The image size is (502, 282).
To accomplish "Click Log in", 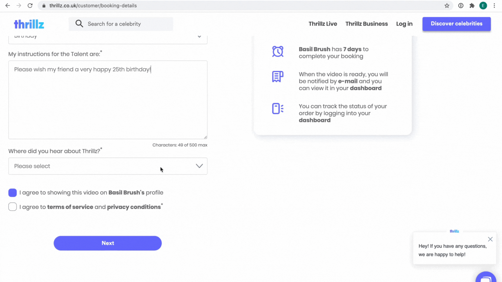I will [404, 24].
